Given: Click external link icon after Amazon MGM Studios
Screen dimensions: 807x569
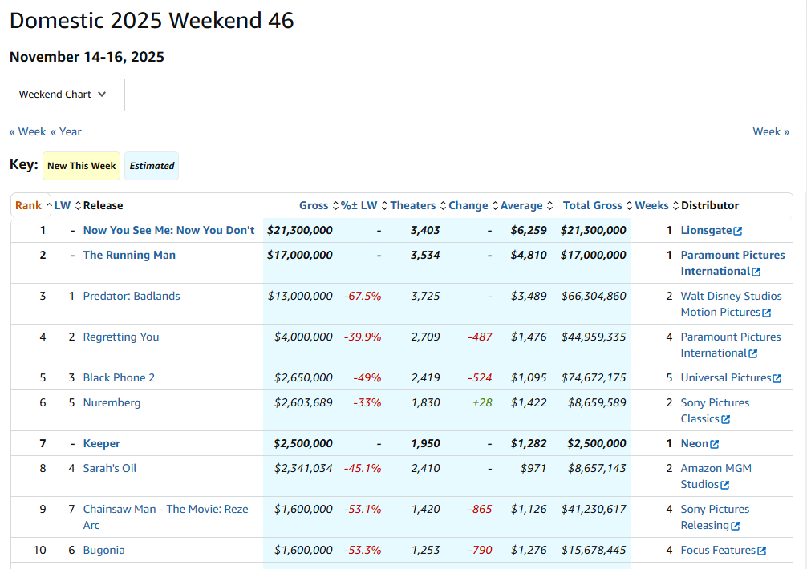Looking at the screenshot, I should [x=724, y=485].
